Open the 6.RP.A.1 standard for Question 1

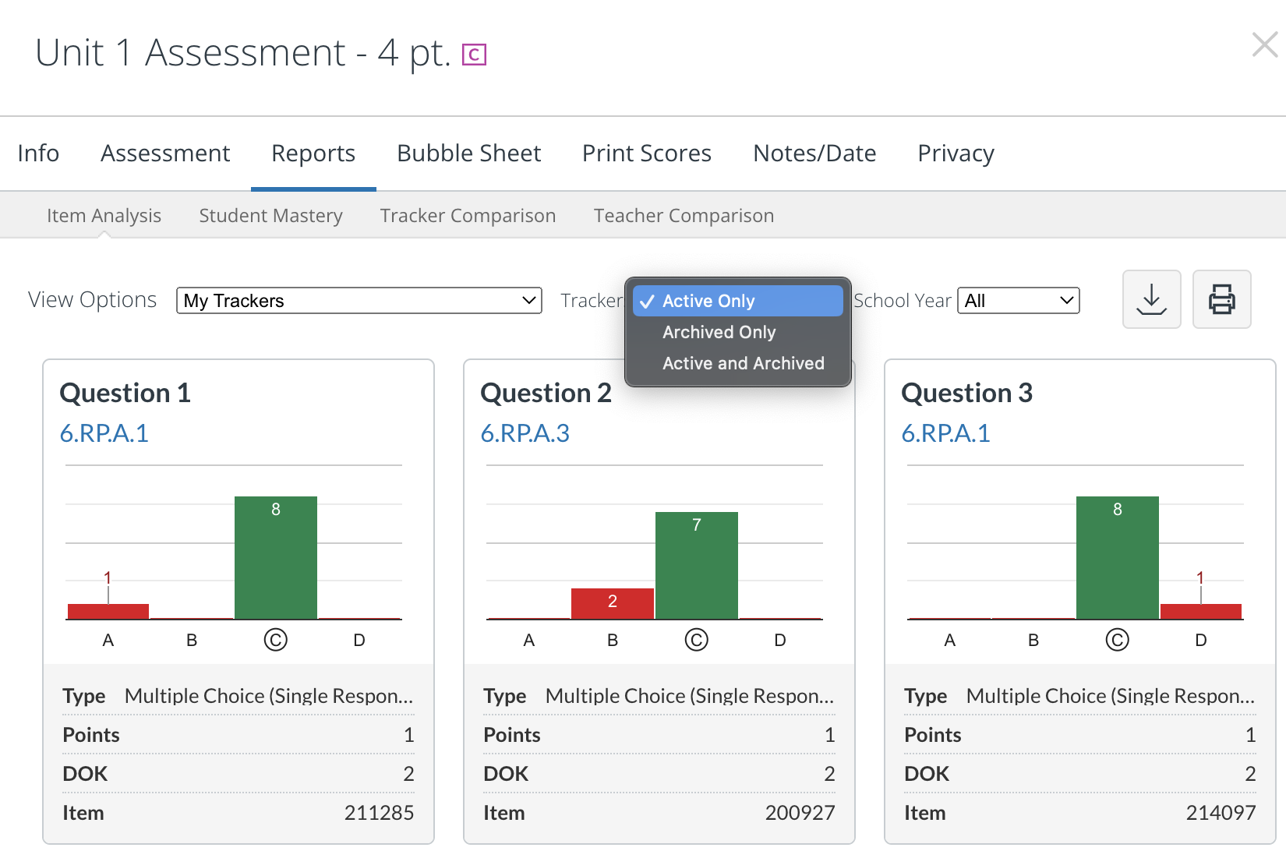pos(104,433)
